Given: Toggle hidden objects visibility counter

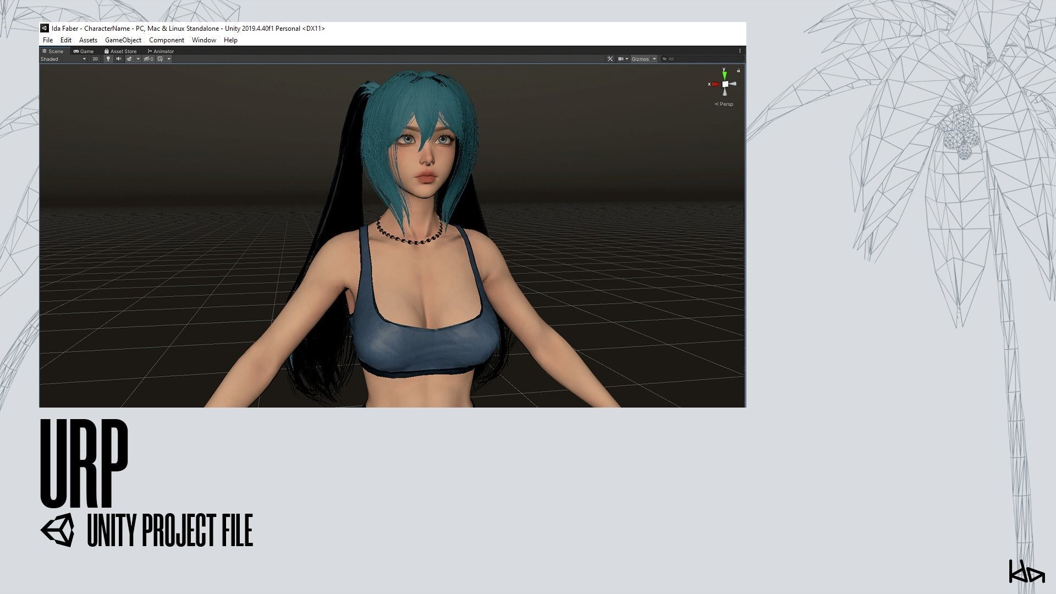Looking at the screenshot, I should click(148, 59).
